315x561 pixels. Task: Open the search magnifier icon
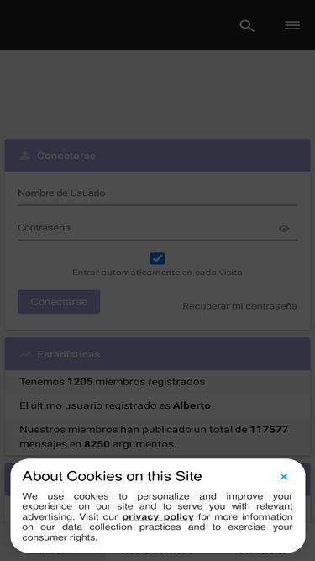click(x=247, y=26)
